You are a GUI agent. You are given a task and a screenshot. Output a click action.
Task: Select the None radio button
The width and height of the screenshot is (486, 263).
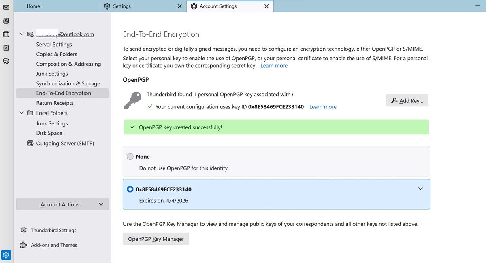130,157
